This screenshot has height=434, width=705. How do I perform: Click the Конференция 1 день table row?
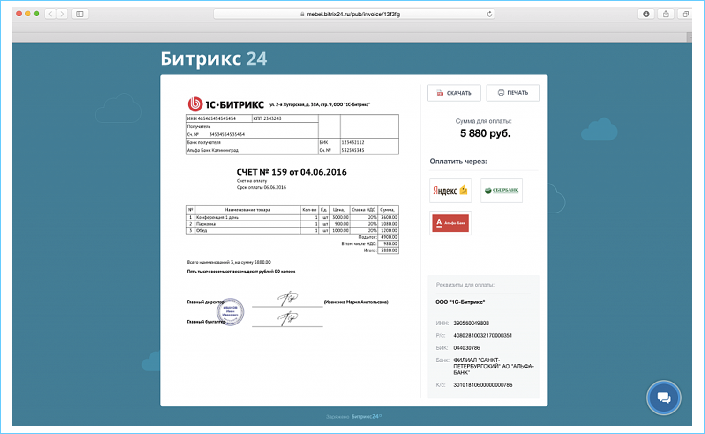click(x=292, y=217)
